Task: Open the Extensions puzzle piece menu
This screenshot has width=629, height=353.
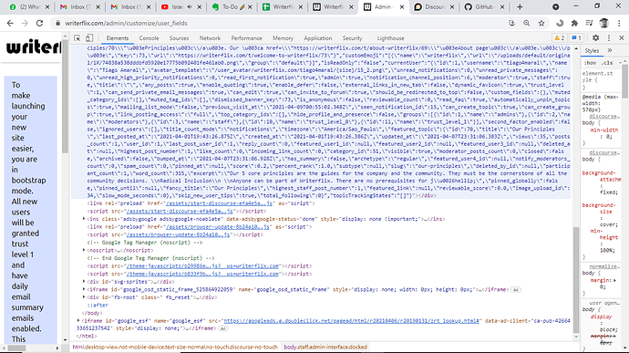Action: click(574, 24)
